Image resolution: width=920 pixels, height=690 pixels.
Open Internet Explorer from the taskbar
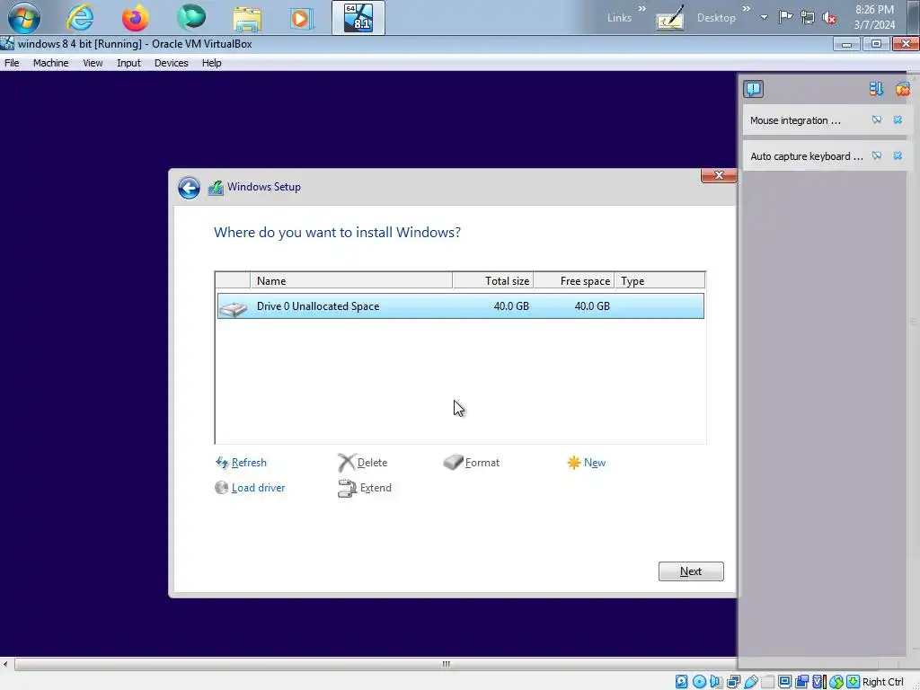(x=80, y=18)
